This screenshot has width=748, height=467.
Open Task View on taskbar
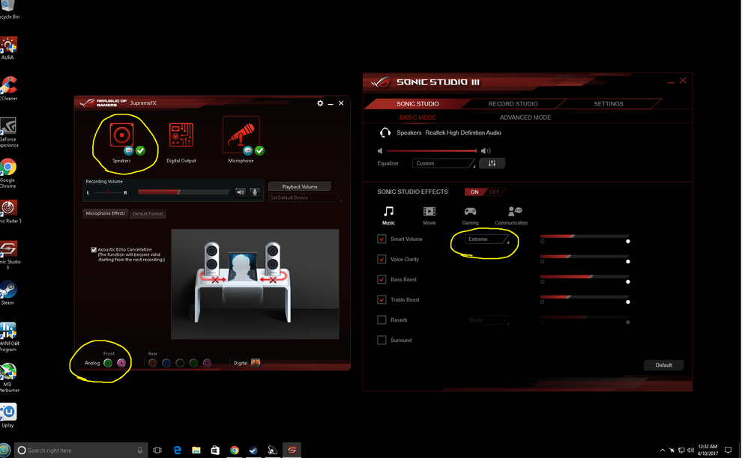tap(157, 451)
